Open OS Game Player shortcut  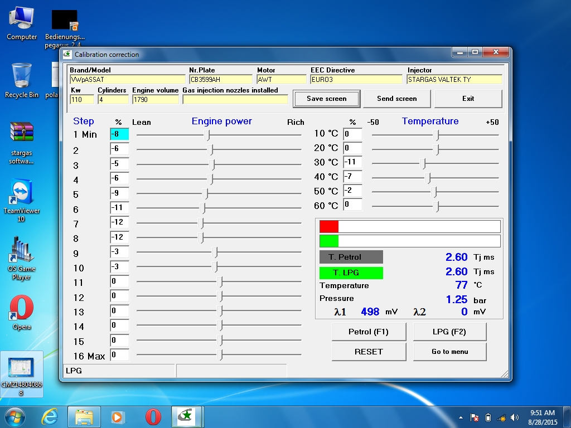[x=22, y=257]
